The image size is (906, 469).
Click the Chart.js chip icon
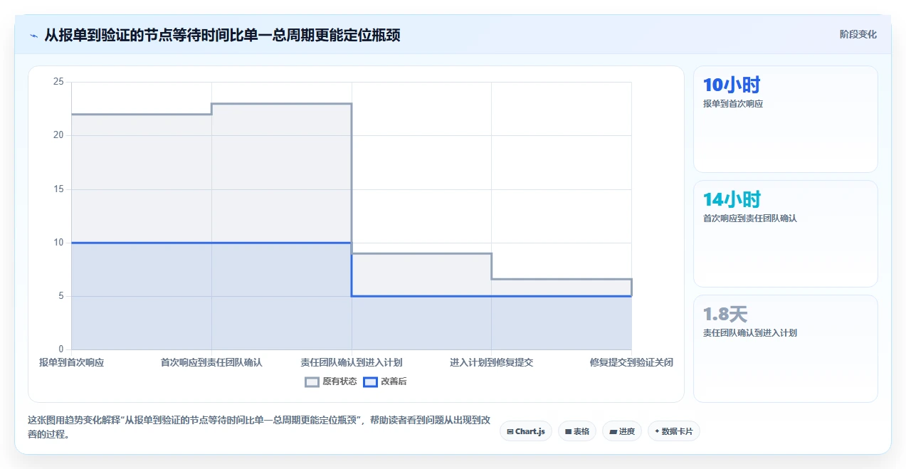pyautogui.click(x=510, y=431)
